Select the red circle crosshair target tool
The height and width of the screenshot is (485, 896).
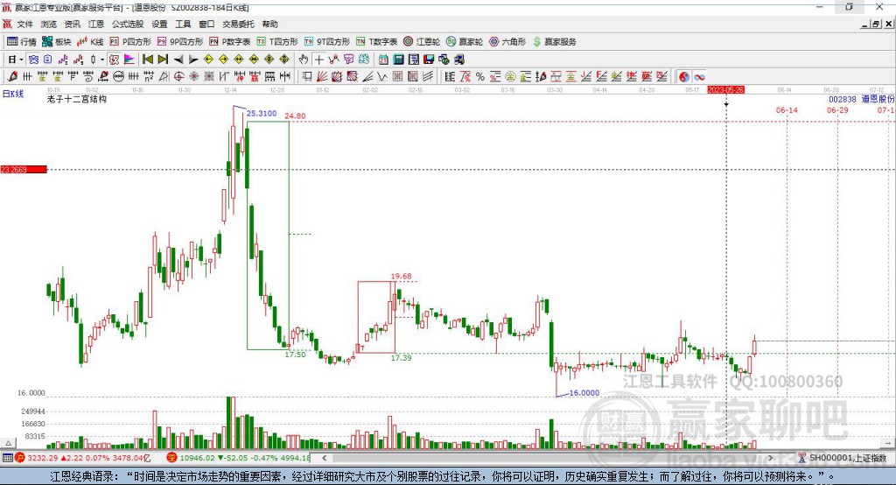tap(178, 77)
